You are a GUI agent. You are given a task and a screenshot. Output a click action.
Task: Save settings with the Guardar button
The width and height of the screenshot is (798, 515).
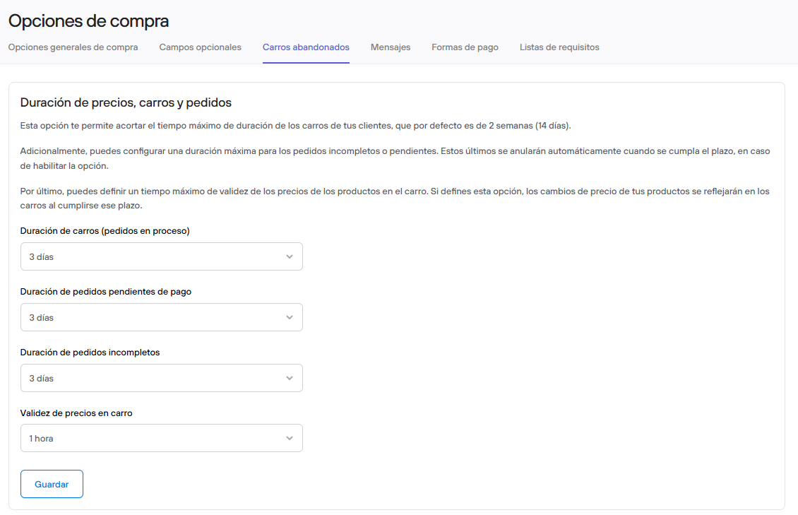(52, 484)
